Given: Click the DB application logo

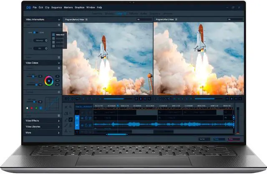Looking at the screenshot, I should [x=28, y=7].
